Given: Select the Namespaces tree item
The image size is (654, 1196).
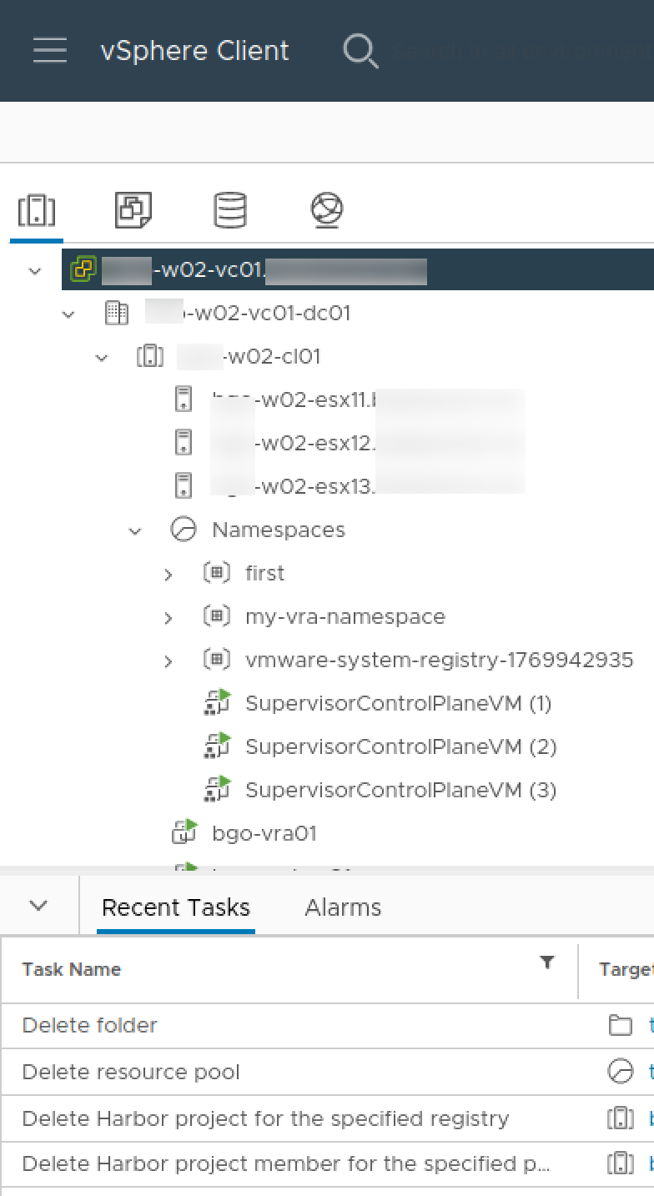Looking at the screenshot, I should [x=279, y=530].
